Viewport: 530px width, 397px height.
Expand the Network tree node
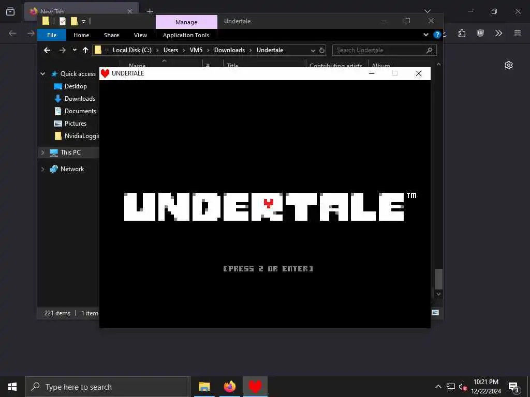point(43,169)
